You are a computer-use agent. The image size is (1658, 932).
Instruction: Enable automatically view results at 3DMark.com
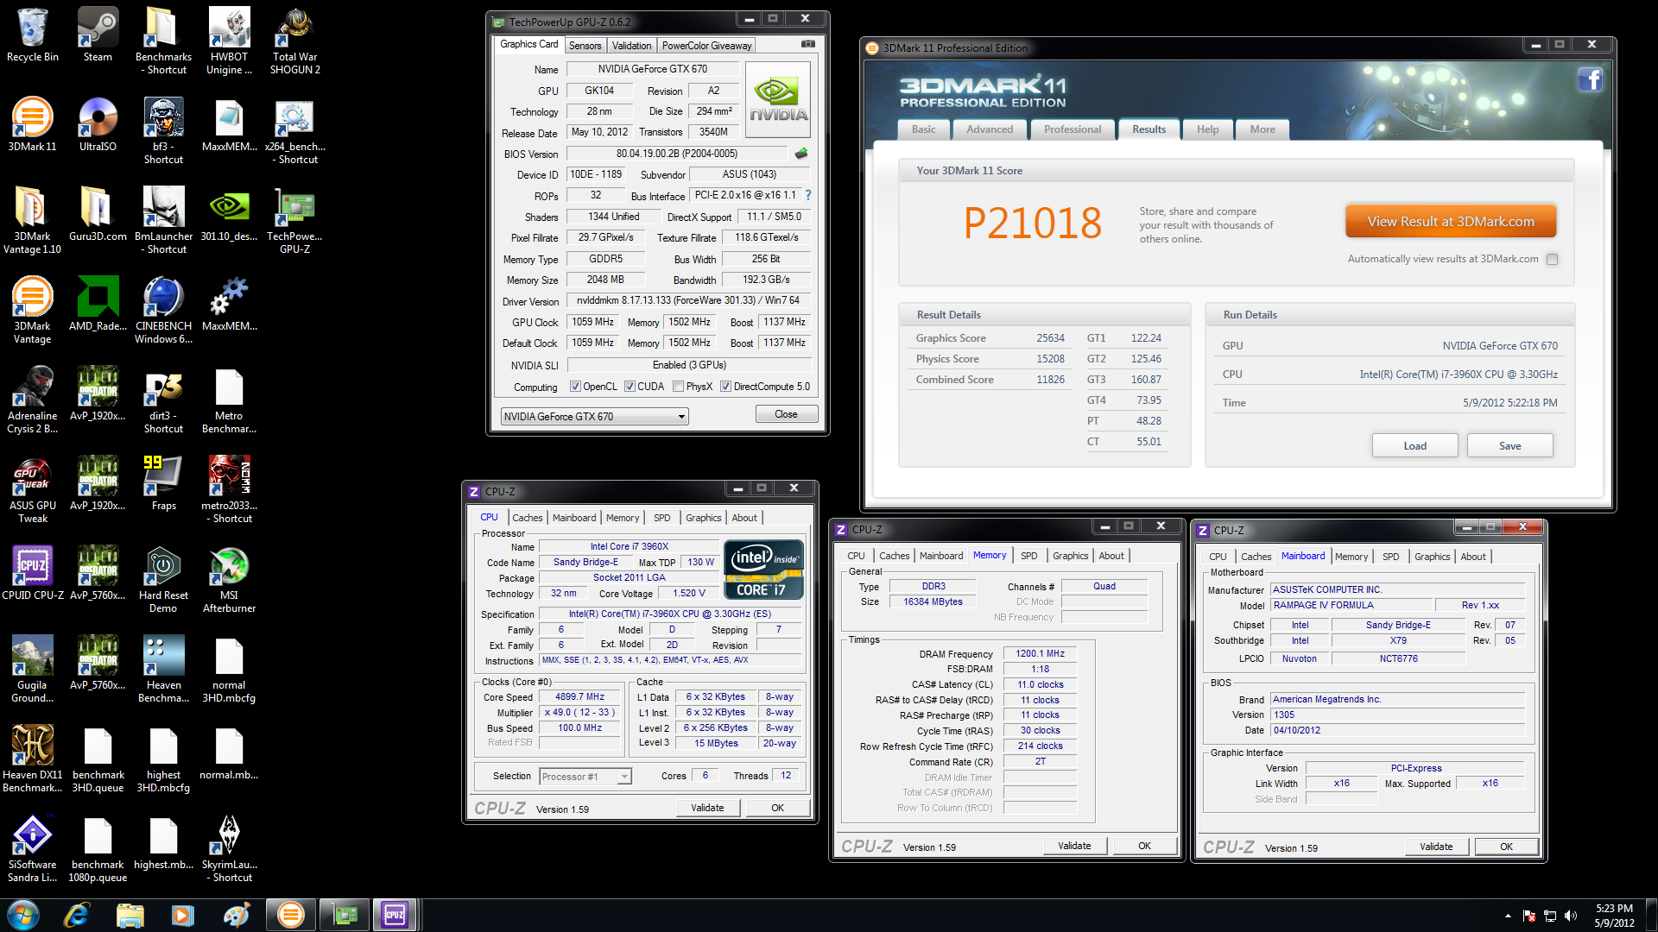(x=1552, y=259)
